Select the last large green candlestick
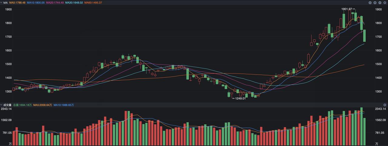Viewport: 388px width, 146px height. 364,36
